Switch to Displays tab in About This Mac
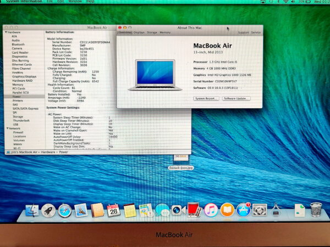This screenshot has width=330, height=247. (139, 32)
